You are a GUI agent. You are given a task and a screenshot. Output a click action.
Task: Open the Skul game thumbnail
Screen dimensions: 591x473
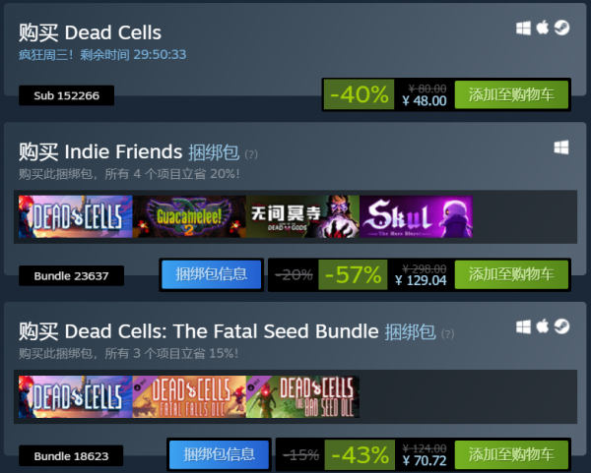(x=416, y=217)
